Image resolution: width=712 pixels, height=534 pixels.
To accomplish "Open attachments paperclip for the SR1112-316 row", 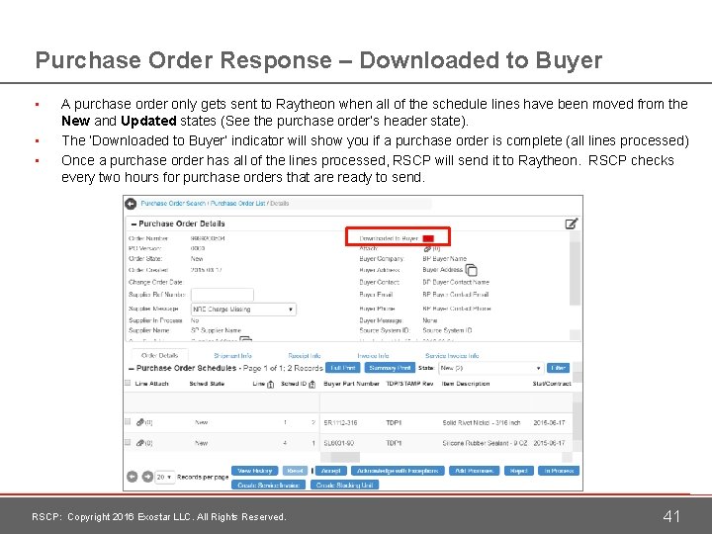I will 140,422.
